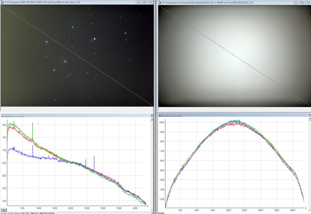Click the copy button under the right plot
Viewport: 311px width, 214px height.
point(161,213)
